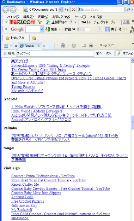This screenshot has height=221, width=134.
Task: Go back with the Back arrow button
Action: 6,10
